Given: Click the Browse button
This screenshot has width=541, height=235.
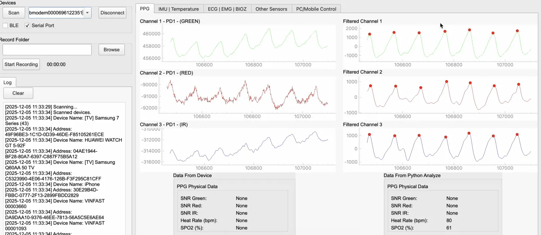Looking at the screenshot, I should click(112, 49).
